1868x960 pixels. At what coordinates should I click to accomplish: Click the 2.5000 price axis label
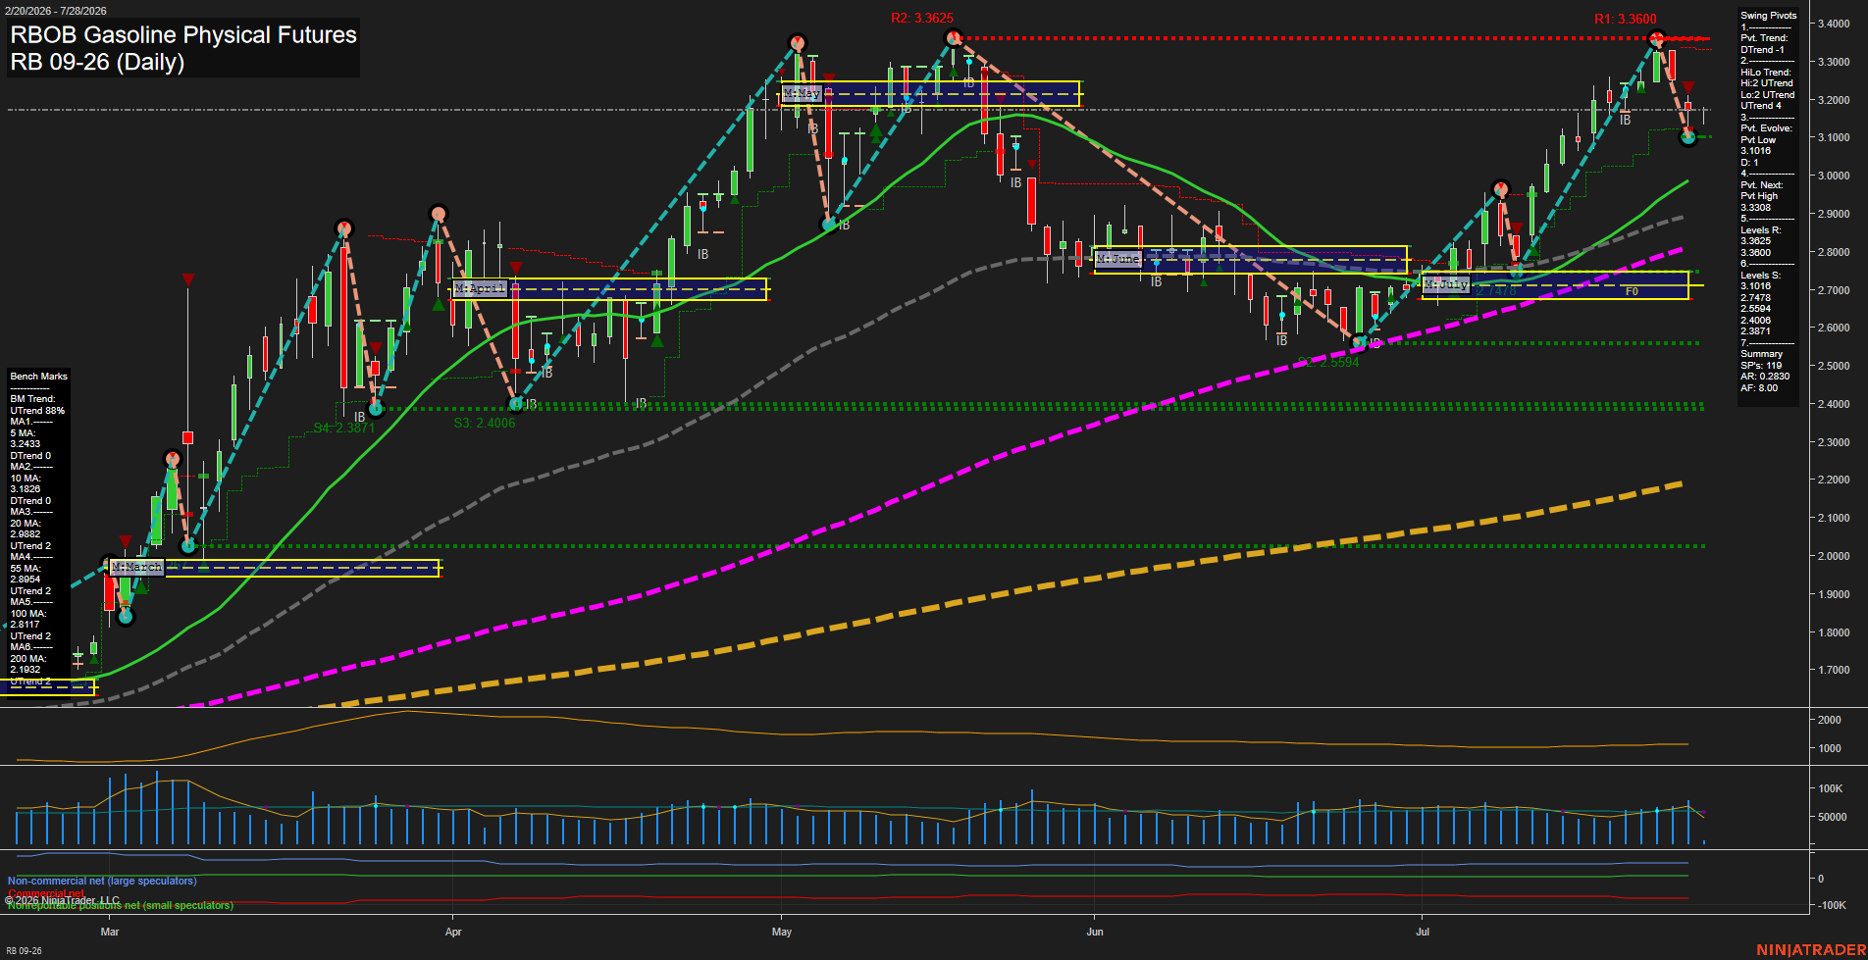(x=1834, y=366)
